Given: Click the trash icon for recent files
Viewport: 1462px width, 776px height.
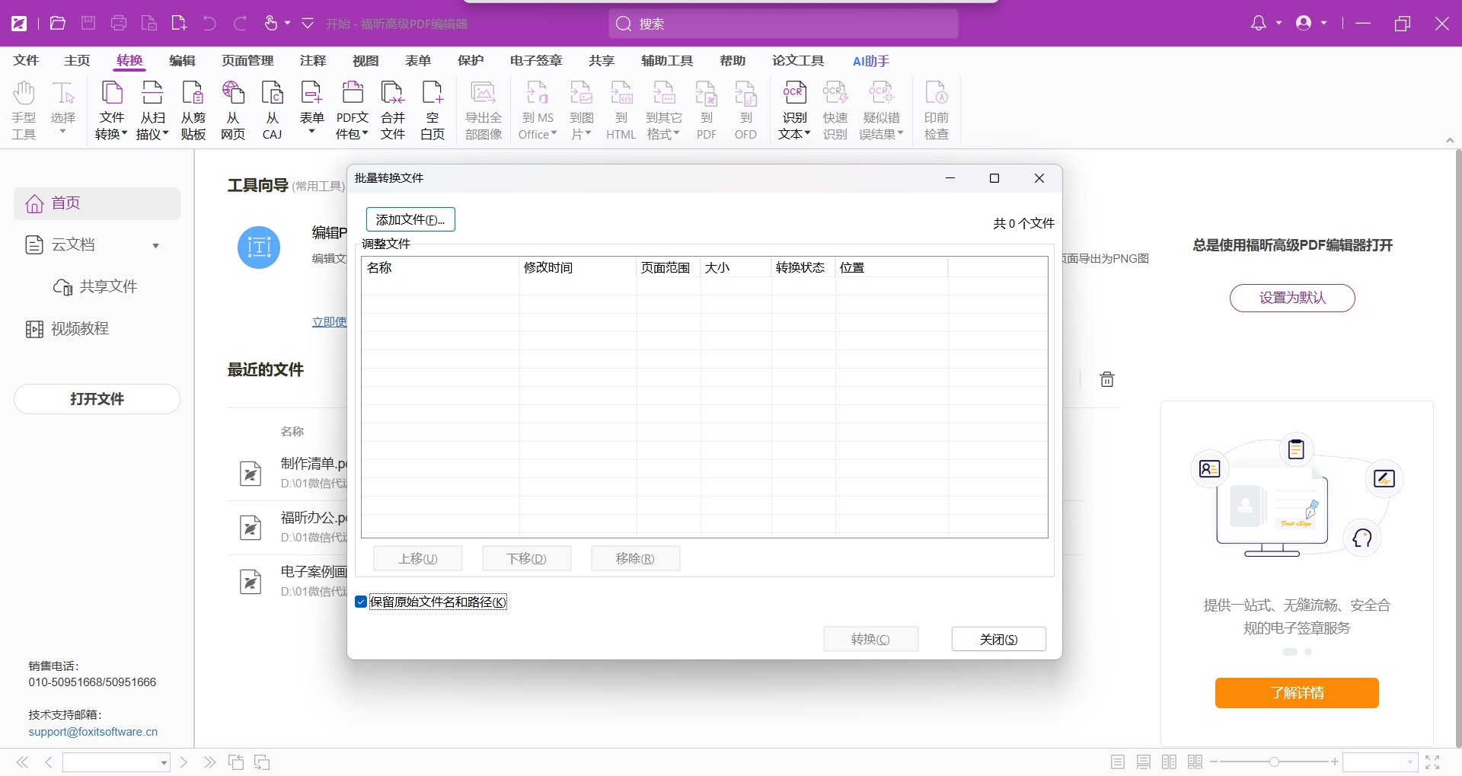Looking at the screenshot, I should 1107,379.
